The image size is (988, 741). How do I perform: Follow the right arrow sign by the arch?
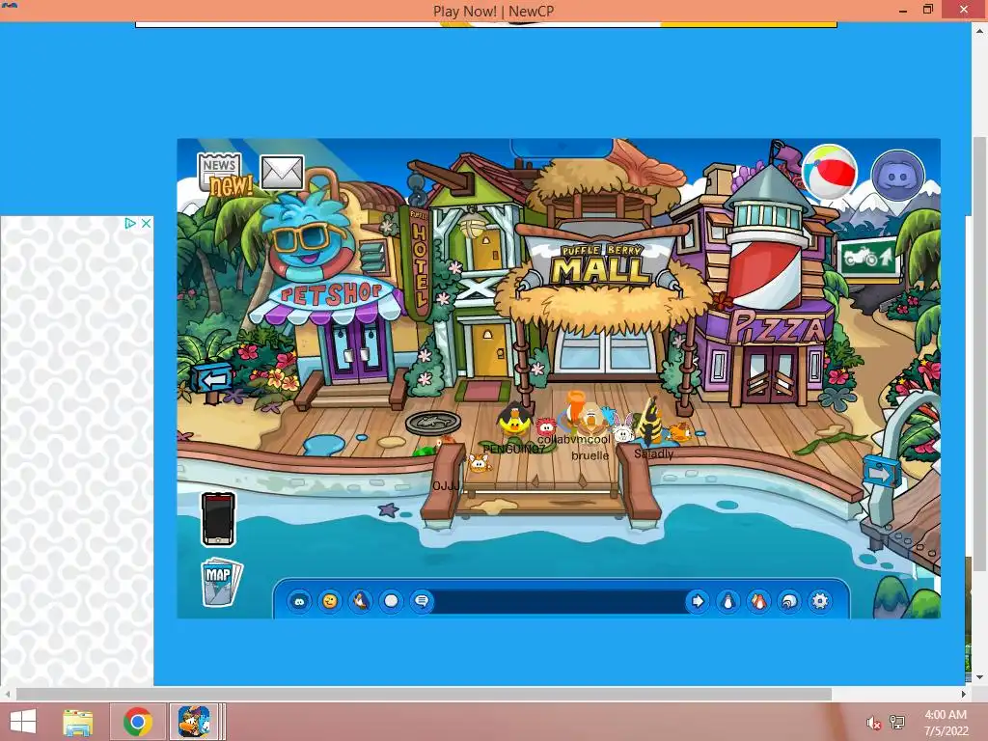[x=880, y=473]
